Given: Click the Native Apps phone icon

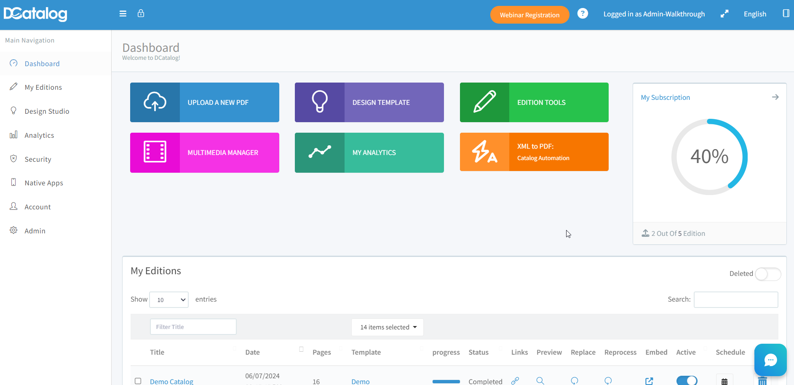Looking at the screenshot, I should point(13,182).
